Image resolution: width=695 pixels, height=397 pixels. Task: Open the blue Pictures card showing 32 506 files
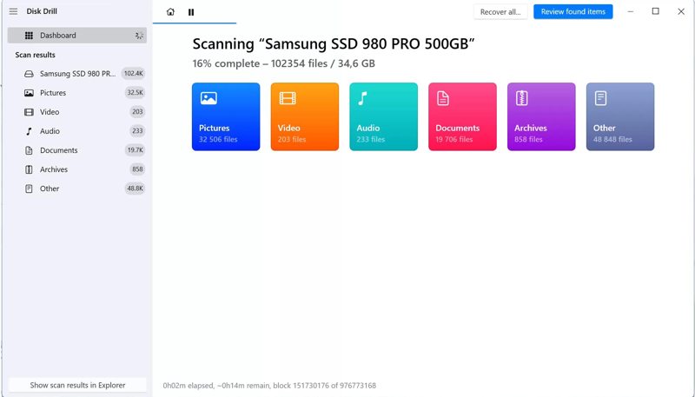coord(226,116)
